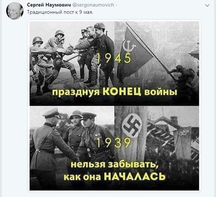216x197 pixels.
Task: Click the caption line 'нельзя забывать,'
Action: pos(114,164)
